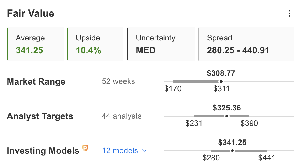Click the InvestingPro badge icon
Image resolution: width=299 pixels, height=166 pixels.
click(85, 148)
